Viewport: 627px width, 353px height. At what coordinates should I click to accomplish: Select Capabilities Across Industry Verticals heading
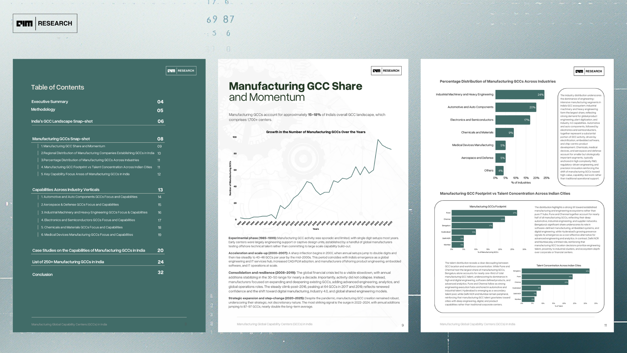[66, 190]
